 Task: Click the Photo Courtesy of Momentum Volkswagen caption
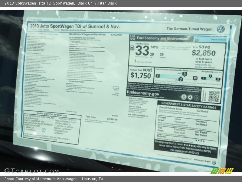pos(54,179)
